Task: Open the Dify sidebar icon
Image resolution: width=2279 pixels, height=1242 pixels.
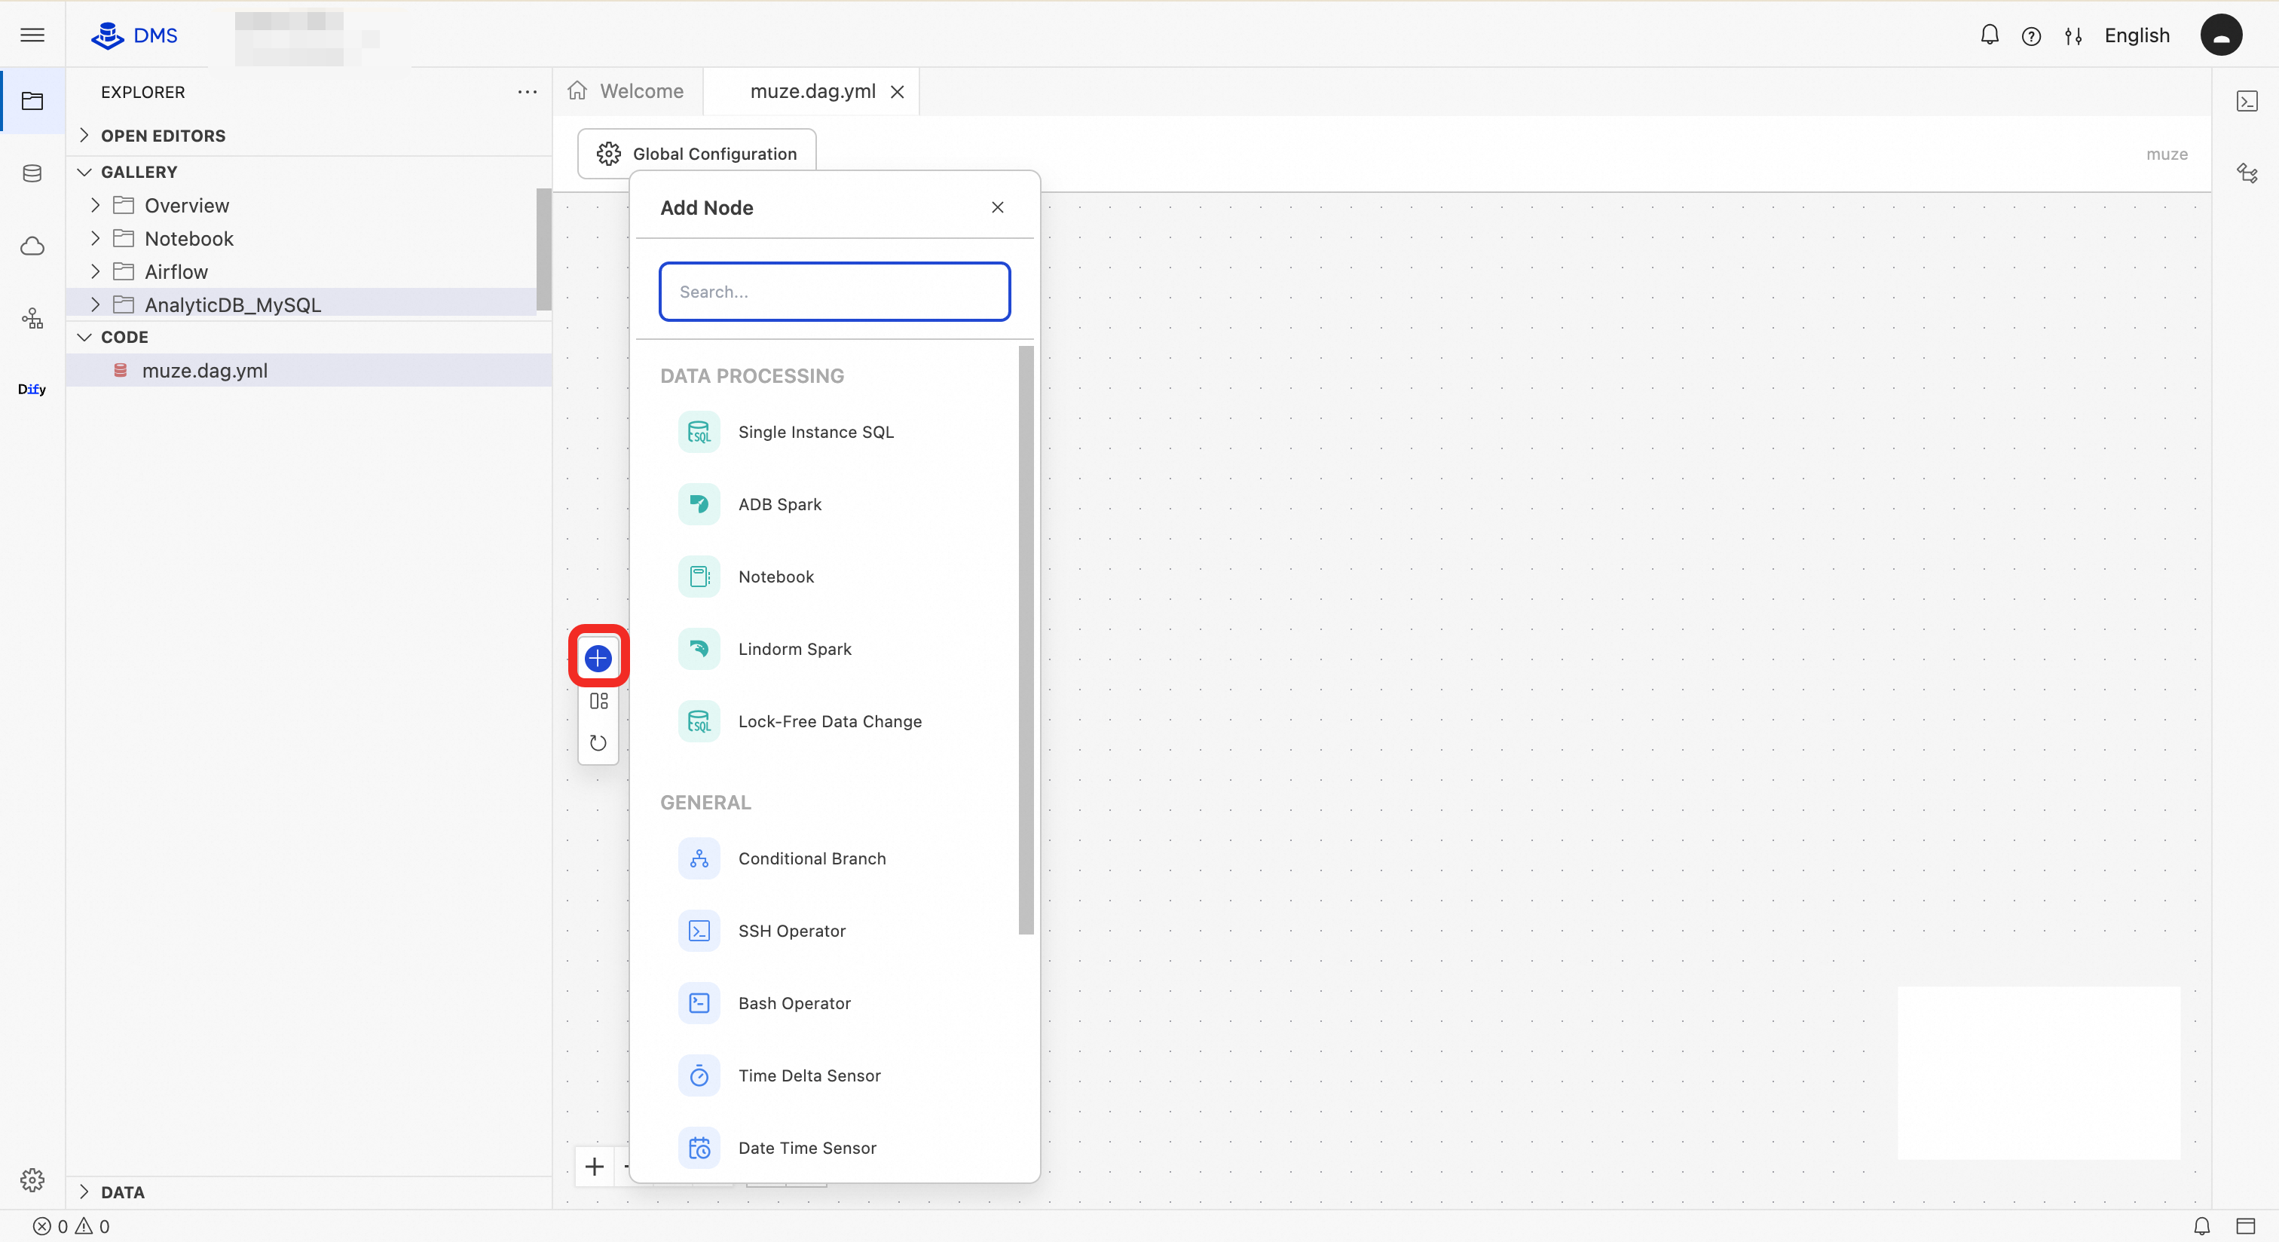Action: (x=32, y=389)
